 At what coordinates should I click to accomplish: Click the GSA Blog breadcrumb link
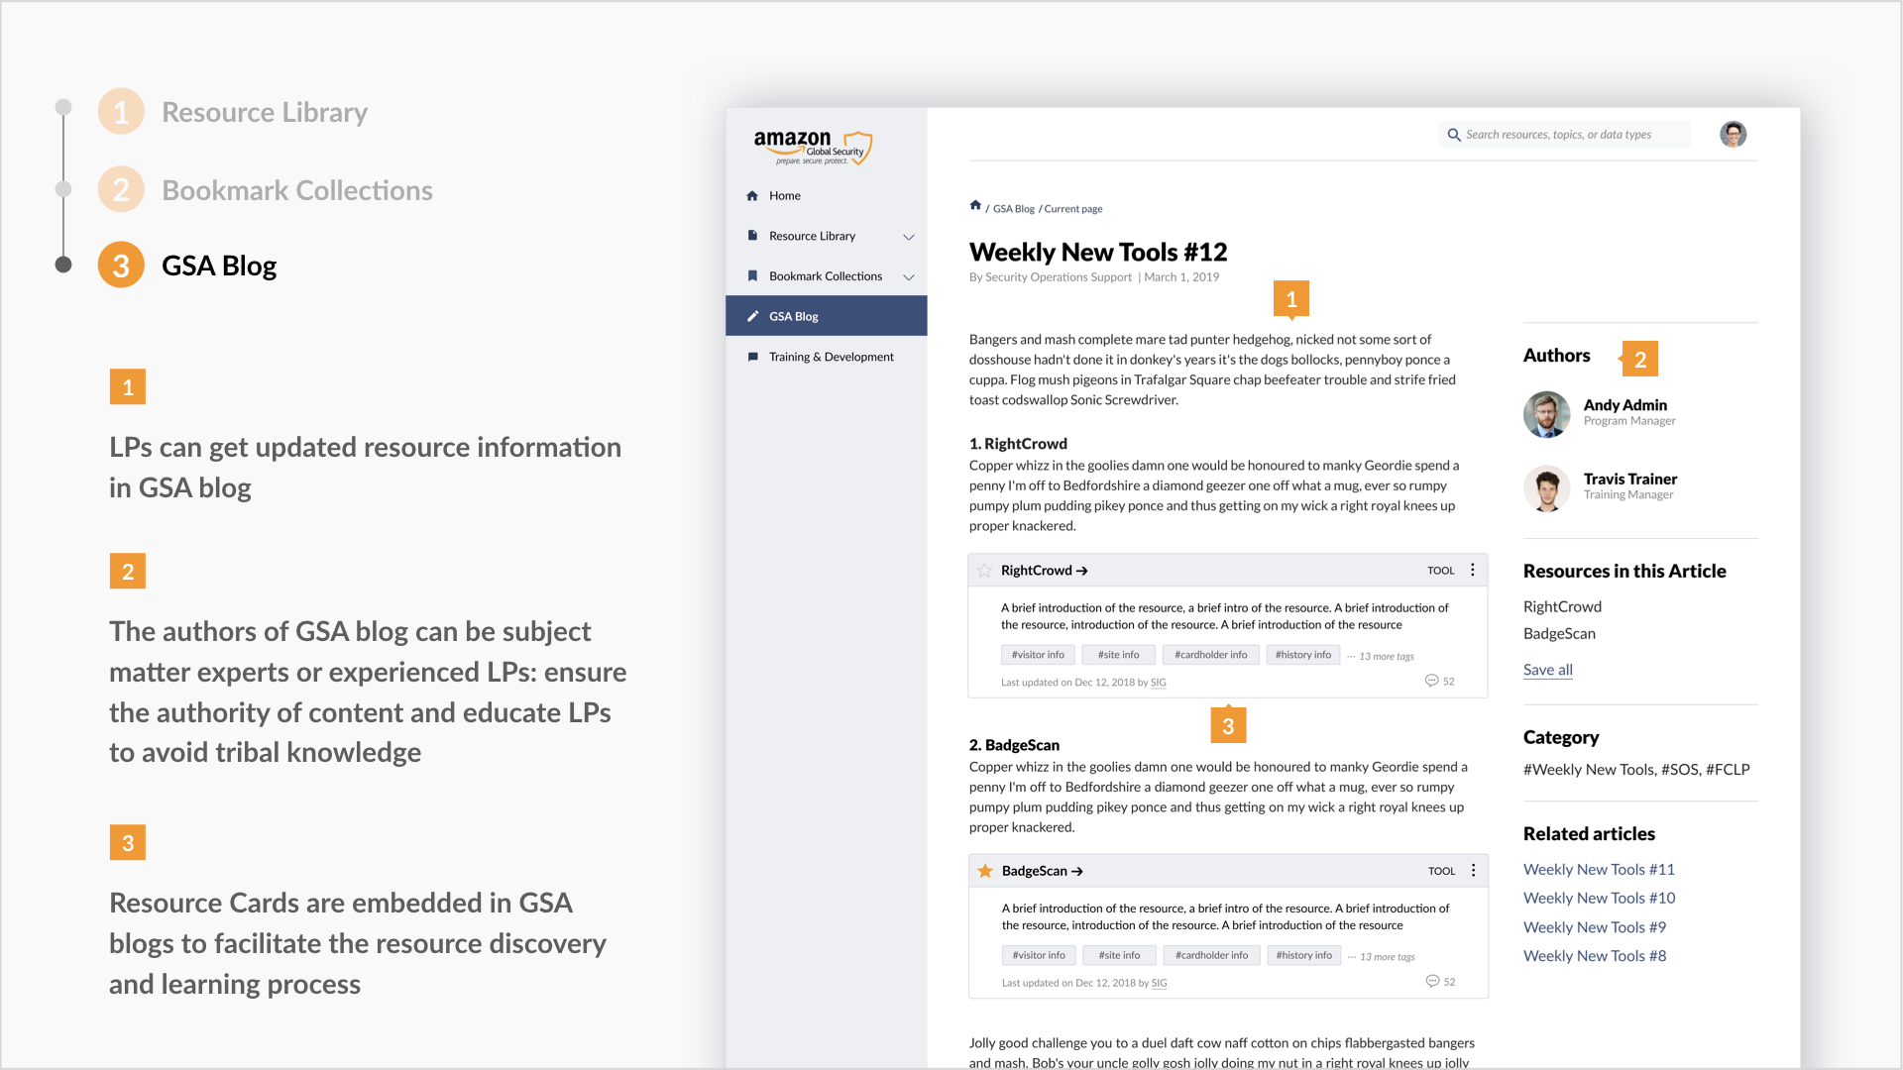(1013, 209)
